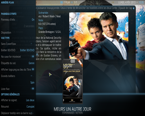Click the 6.0 (107,374 votes) rating
Viewport: 145px width, 116px height.
coord(47,24)
